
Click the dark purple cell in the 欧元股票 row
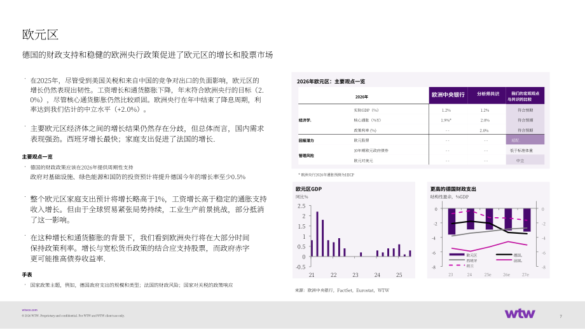tap(525, 140)
